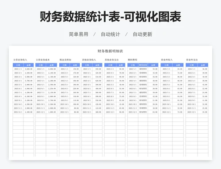Select 2025/4/1 date in 营业外支出 table
The image size is (221, 169).
click(192, 81)
